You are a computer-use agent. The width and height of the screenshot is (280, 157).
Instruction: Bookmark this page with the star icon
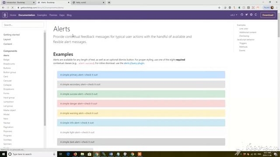tap(219, 7)
